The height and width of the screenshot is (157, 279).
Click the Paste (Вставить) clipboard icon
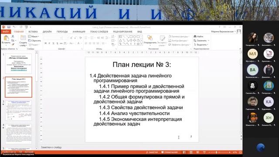click(x=6, y=38)
